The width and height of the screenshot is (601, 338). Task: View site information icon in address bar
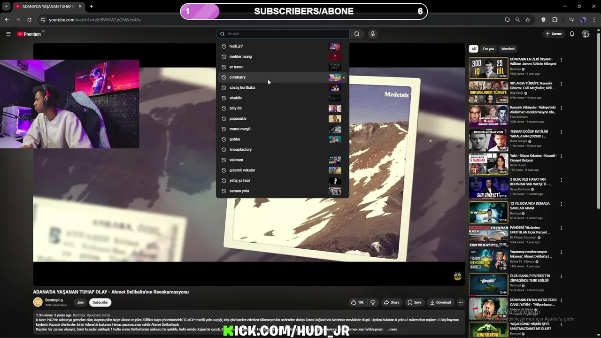click(x=43, y=20)
